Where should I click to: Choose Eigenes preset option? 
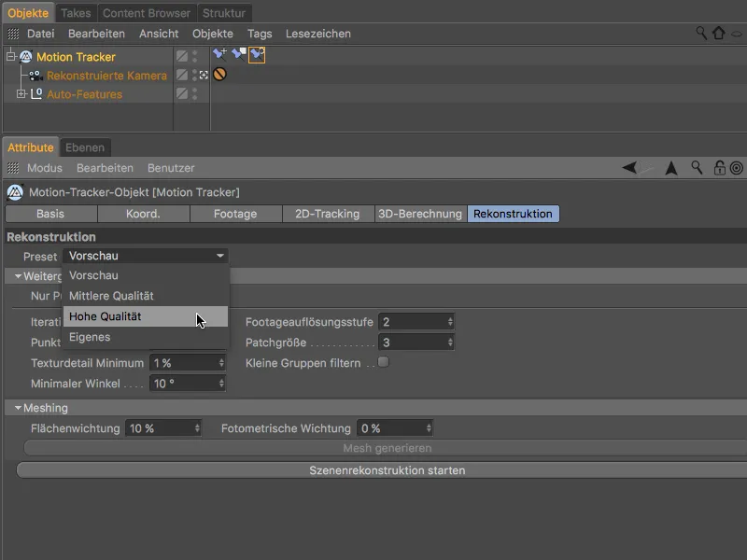[146, 337]
